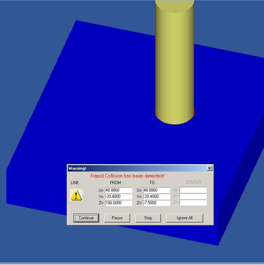Choose Ignore All for collision warnings
Image resolution: width=264 pixels, height=265 pixels.
tap(185, 218)
